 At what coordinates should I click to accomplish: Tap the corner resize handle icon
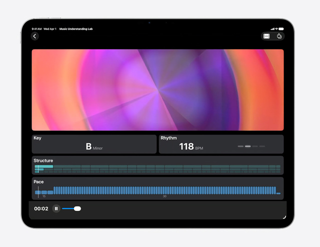click(x=284, y=217)
